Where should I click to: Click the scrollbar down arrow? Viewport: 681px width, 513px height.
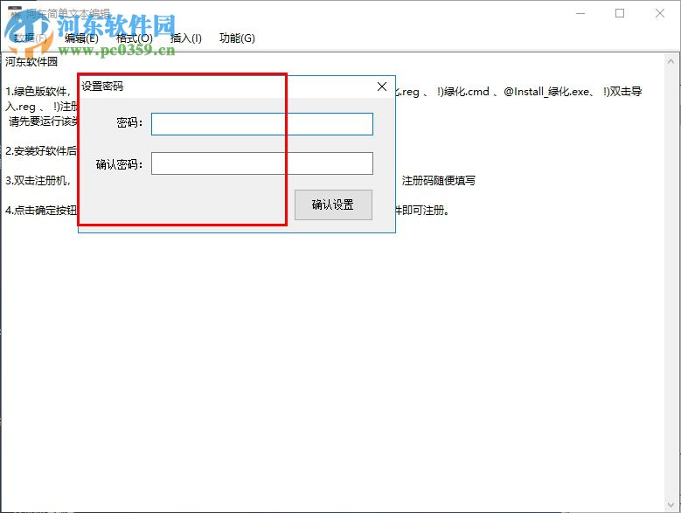[671, 505]
